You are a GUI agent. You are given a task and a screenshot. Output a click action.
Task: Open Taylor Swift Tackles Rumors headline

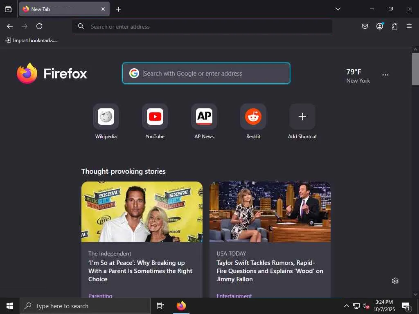(x=270, y=271)
